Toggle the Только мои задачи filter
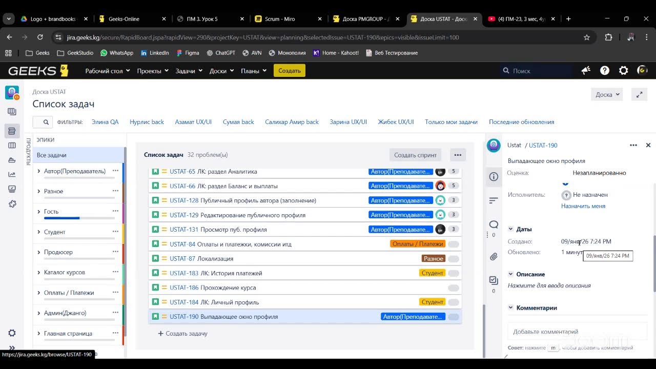Viewport: 656px width, 369px height. [x=451, y=122]
